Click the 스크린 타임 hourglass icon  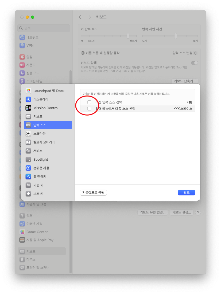[22, 81]
